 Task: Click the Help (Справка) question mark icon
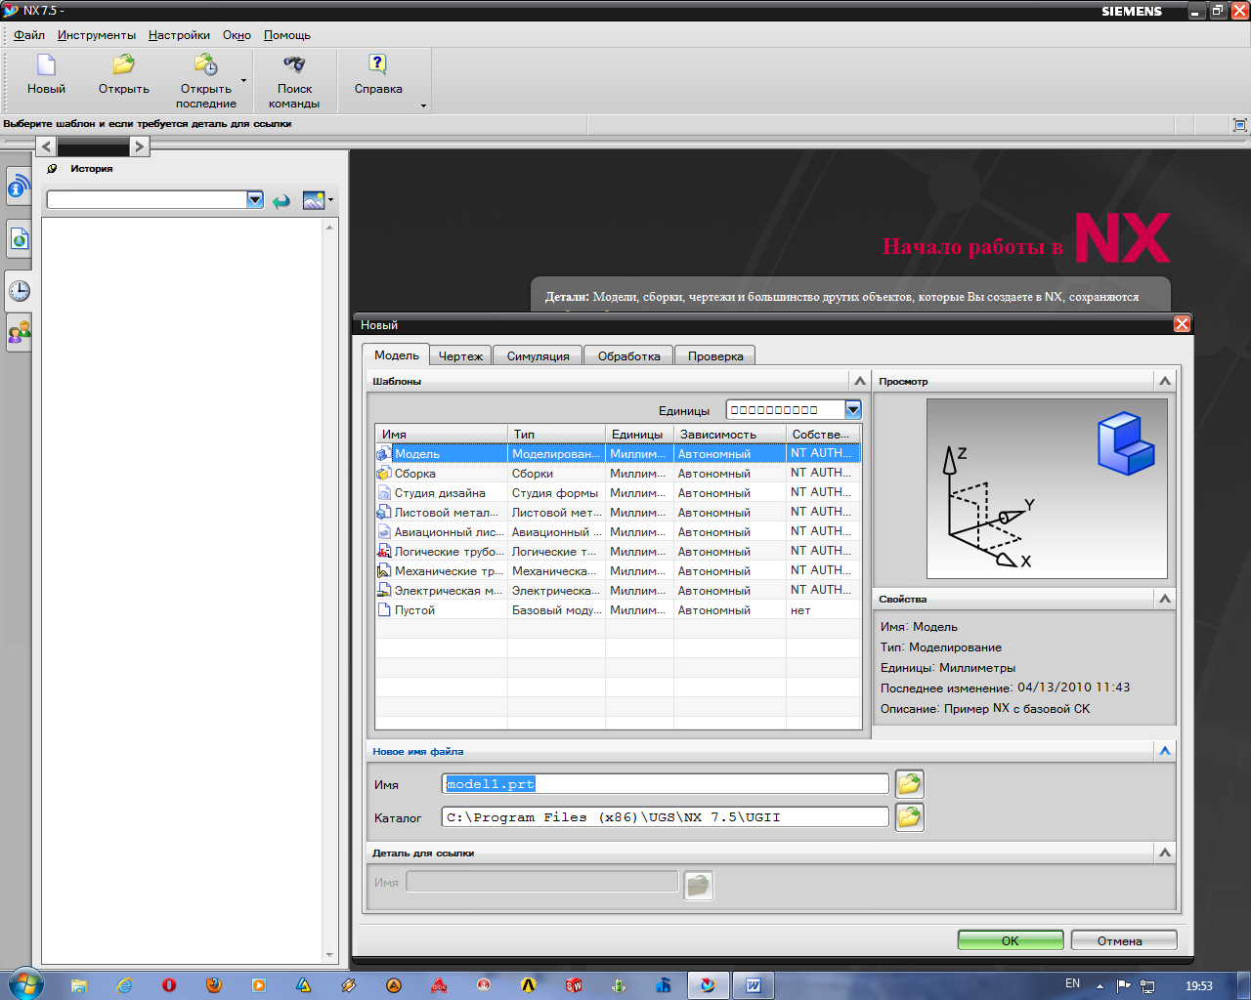[377, 64]
